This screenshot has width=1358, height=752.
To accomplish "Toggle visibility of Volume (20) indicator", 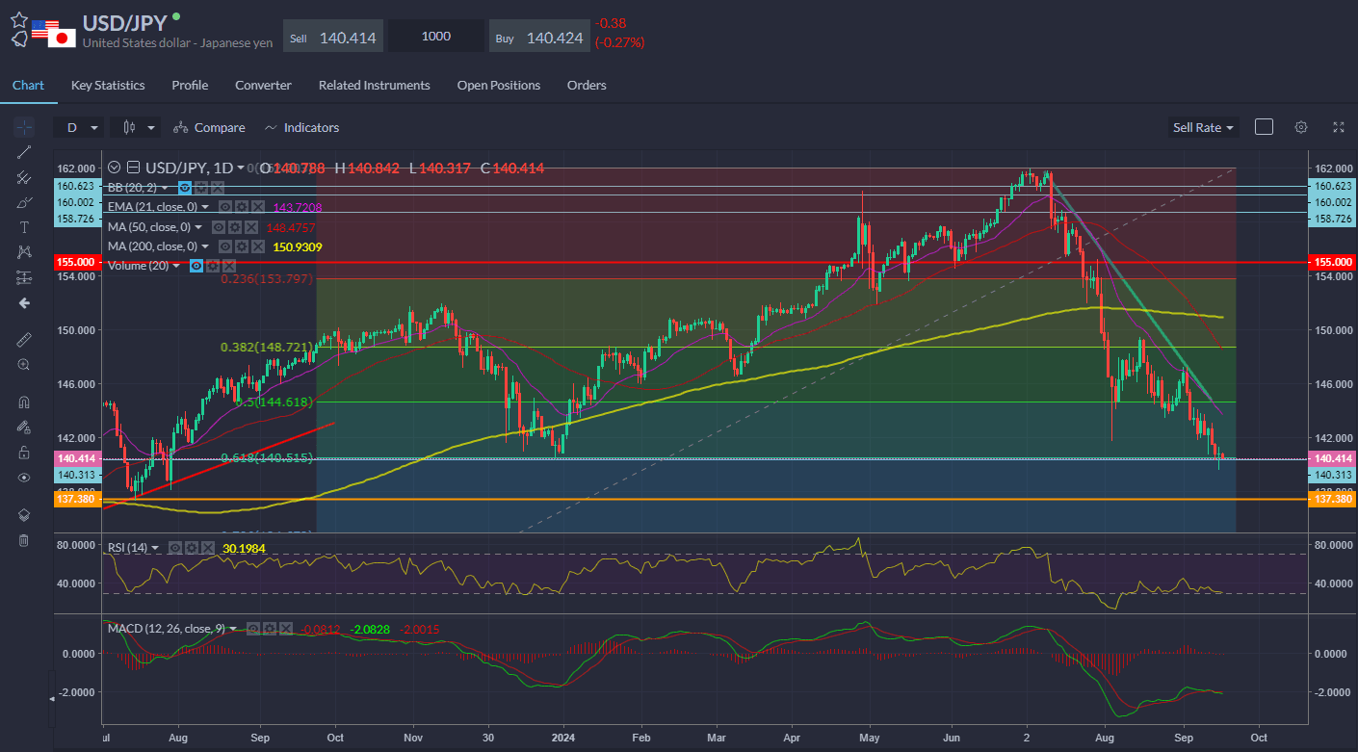I will (196, 266).
